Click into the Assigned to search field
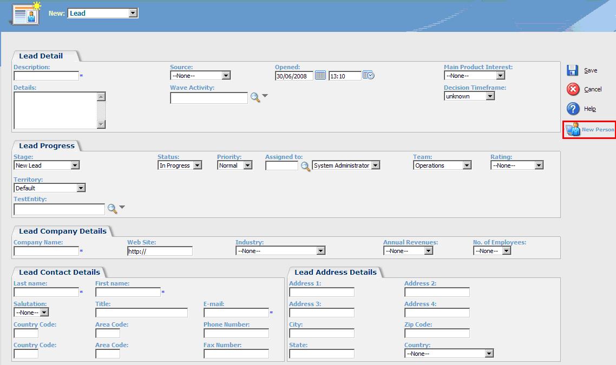This screenshot has height=365, width=616. 281,165
